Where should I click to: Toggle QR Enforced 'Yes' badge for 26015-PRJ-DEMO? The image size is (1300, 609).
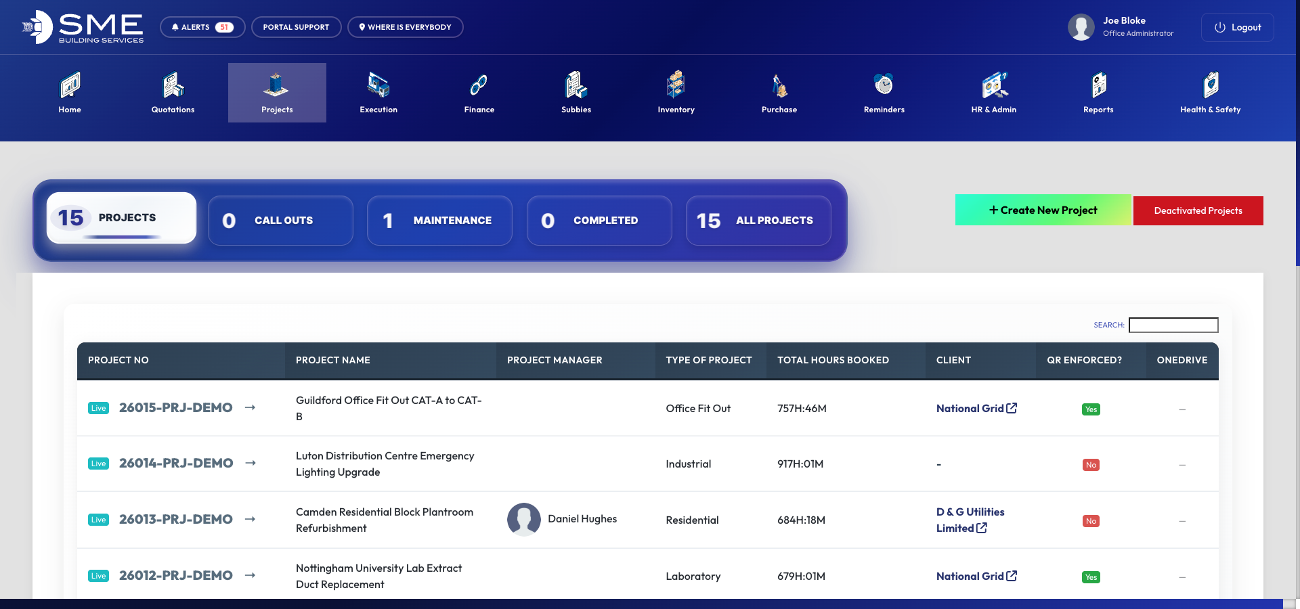(x=1091, y=409)
